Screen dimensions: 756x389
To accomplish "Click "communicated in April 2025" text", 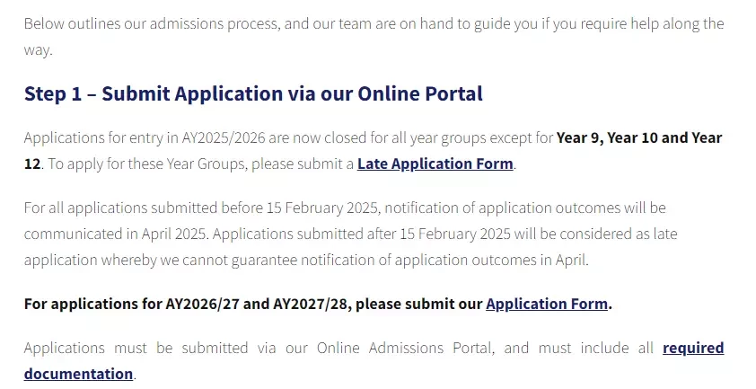I will [x=116, y=234].
